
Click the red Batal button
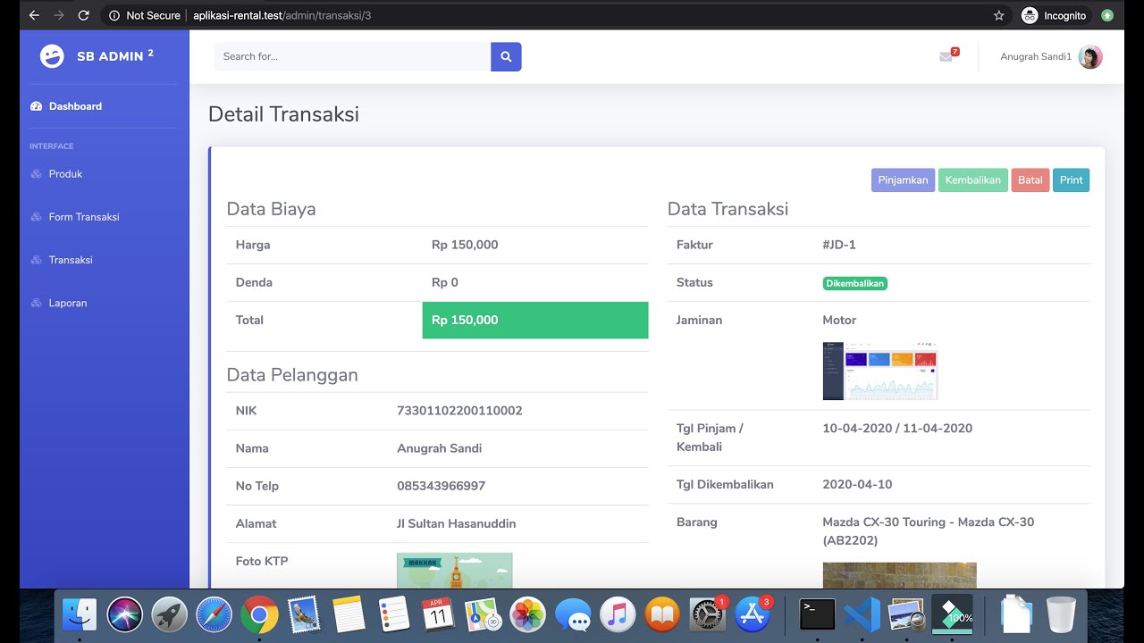click(x=1030, y=180)
